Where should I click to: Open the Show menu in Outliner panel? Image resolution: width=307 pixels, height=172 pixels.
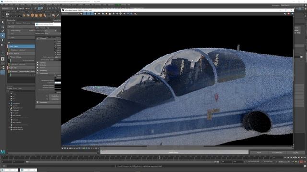pos(15,88)
